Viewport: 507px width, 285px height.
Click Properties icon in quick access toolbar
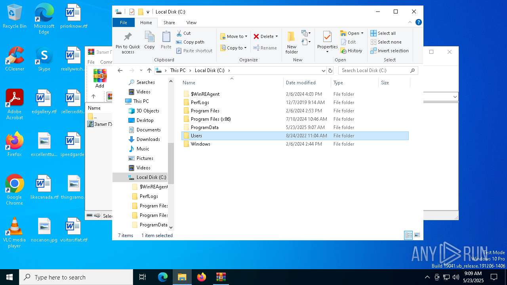tap(132, 12)
